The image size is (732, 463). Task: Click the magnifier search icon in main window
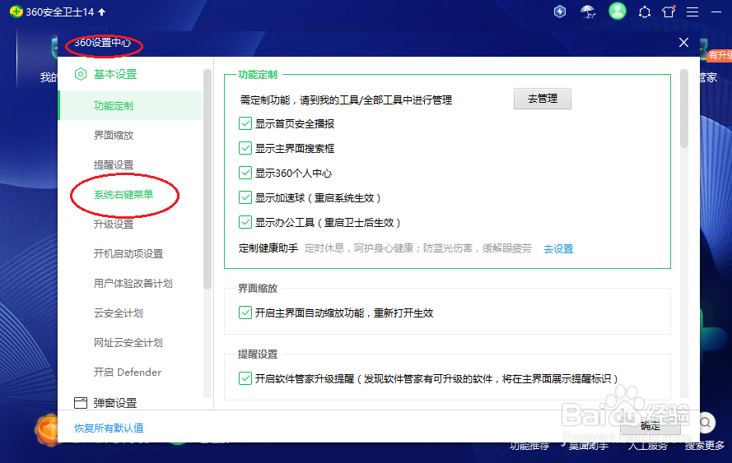(x=706, y=423)
